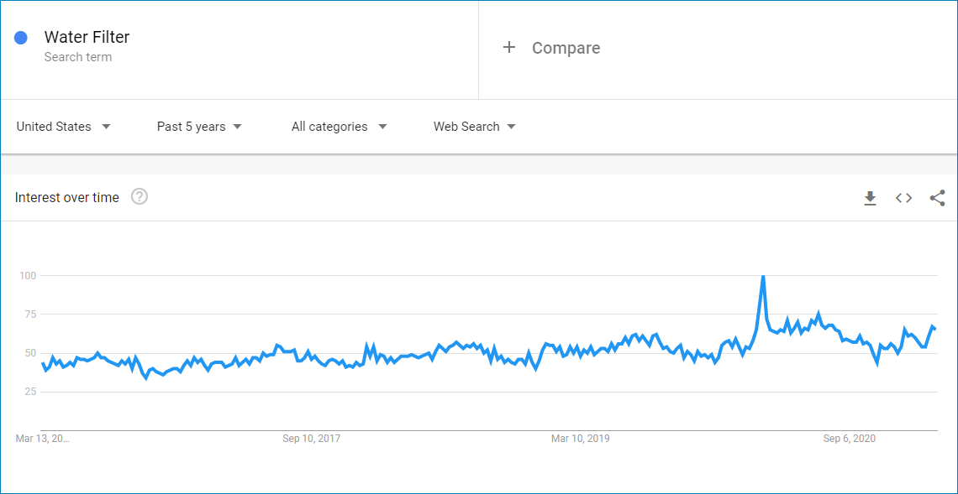This screenshot has width=958, height=494.
Task: Open the embed code for the trends chart
Action: point(903,198)
